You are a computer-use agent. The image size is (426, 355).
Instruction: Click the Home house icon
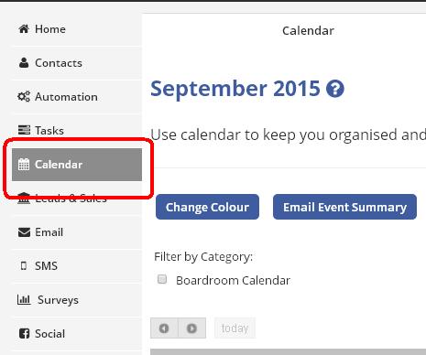(24, 29)
